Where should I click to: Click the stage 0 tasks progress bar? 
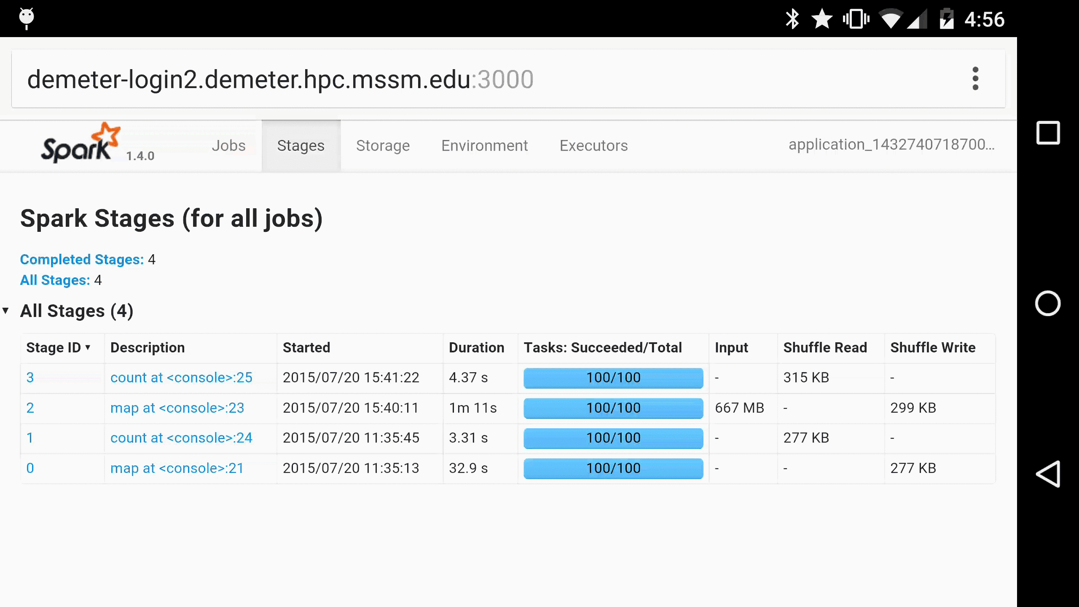(613, 468)
